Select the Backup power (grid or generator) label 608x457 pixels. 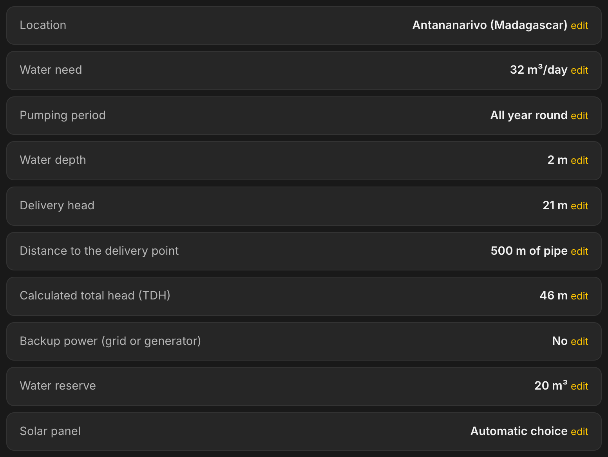[x=110, y=341]
